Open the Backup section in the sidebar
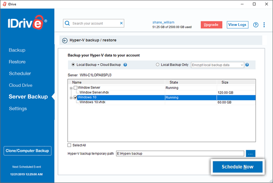This screenshot has width=273, height=183. point(17,50)
